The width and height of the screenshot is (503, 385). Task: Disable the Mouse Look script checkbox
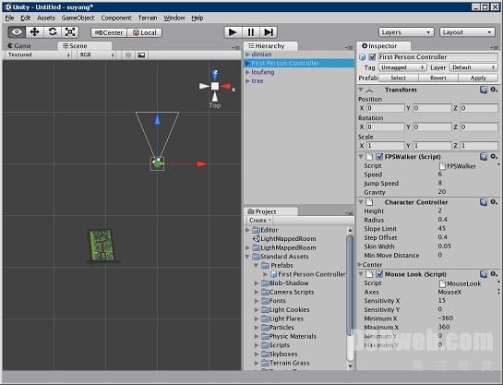379,274
